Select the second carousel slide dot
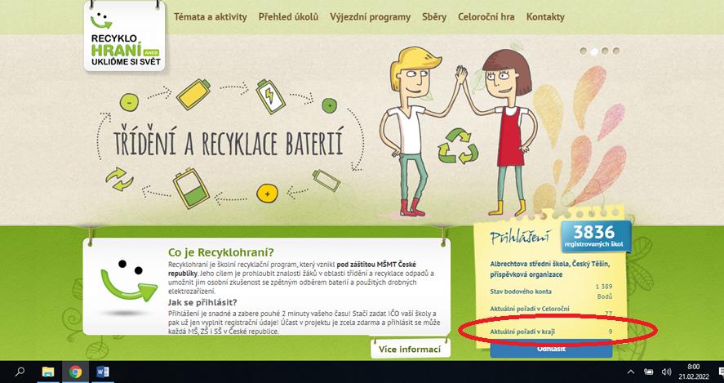Viewport: 724px width, 383px height. (594, 51)
